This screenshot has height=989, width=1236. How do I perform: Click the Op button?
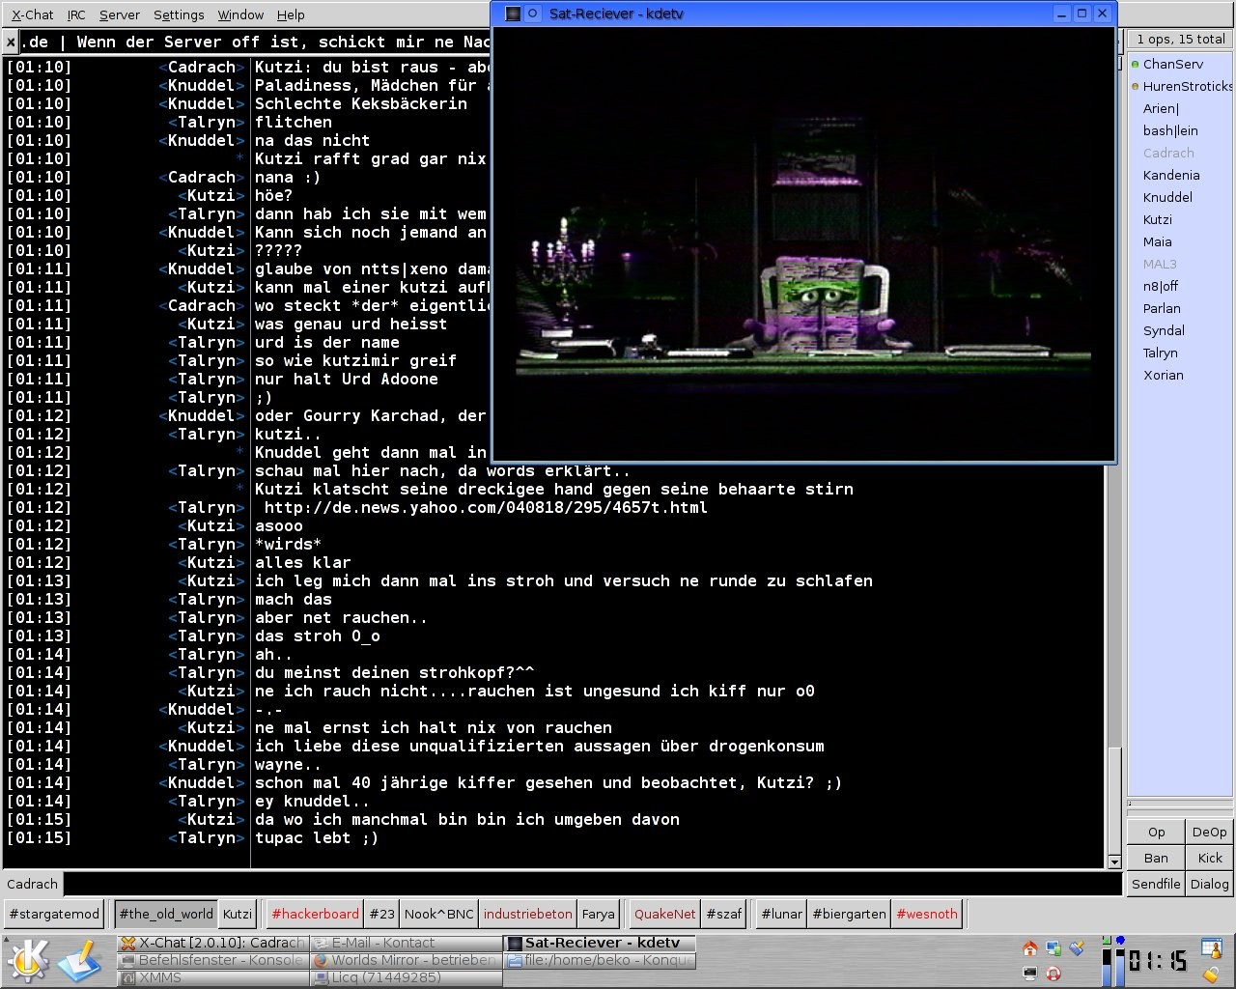tap(1156, 833)
